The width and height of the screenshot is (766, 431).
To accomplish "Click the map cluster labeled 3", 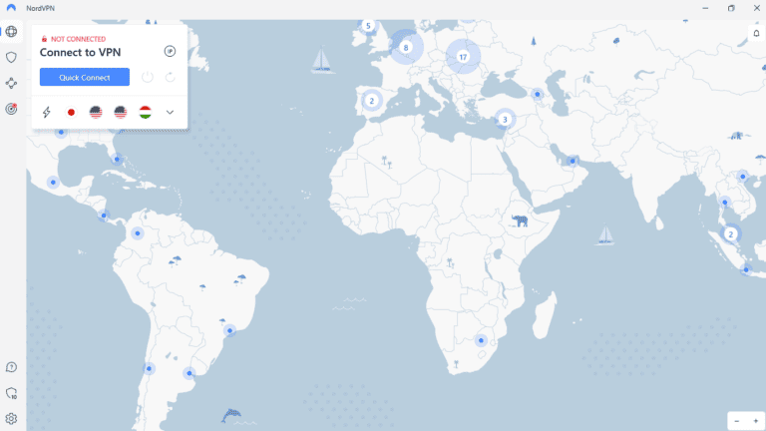I will click(x=505, y=120).
